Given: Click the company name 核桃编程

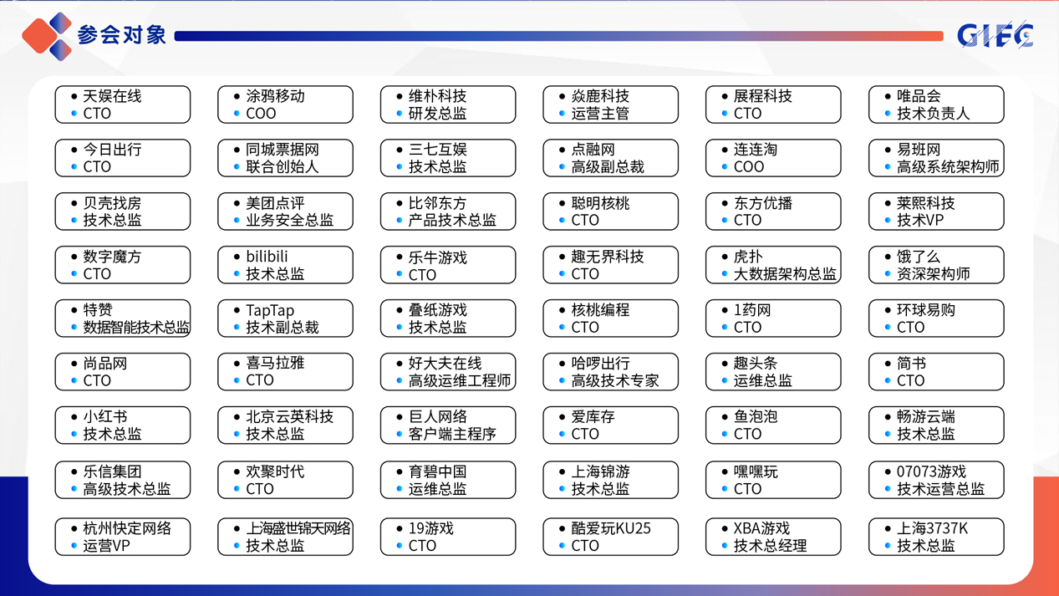Looking at the screenshot, I should 600,310.
